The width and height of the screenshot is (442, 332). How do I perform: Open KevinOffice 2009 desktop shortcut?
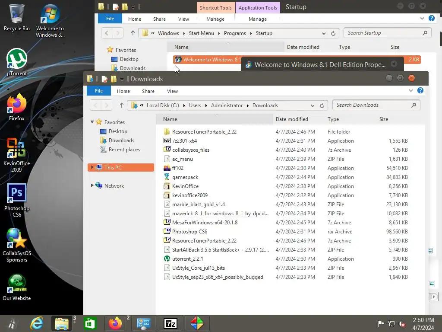pos(16,155)
